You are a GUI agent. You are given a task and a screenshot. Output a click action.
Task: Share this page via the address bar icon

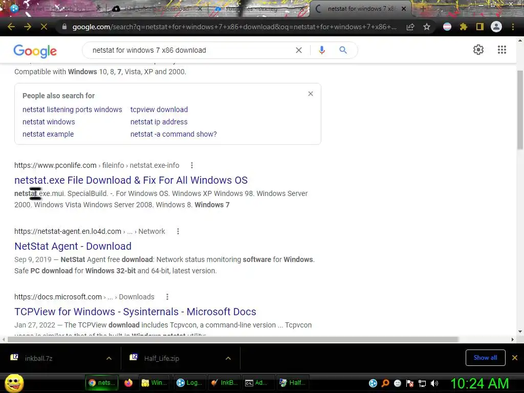[x=410, y=27]
